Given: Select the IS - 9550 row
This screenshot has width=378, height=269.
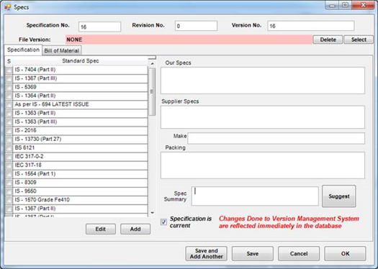Looking at the screenshot, I should tap(80, 191).
